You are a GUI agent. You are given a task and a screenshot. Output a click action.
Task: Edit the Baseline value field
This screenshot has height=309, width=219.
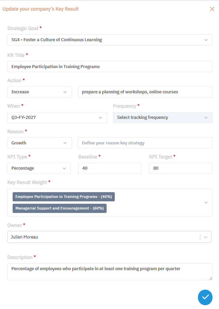pos(110,168)
